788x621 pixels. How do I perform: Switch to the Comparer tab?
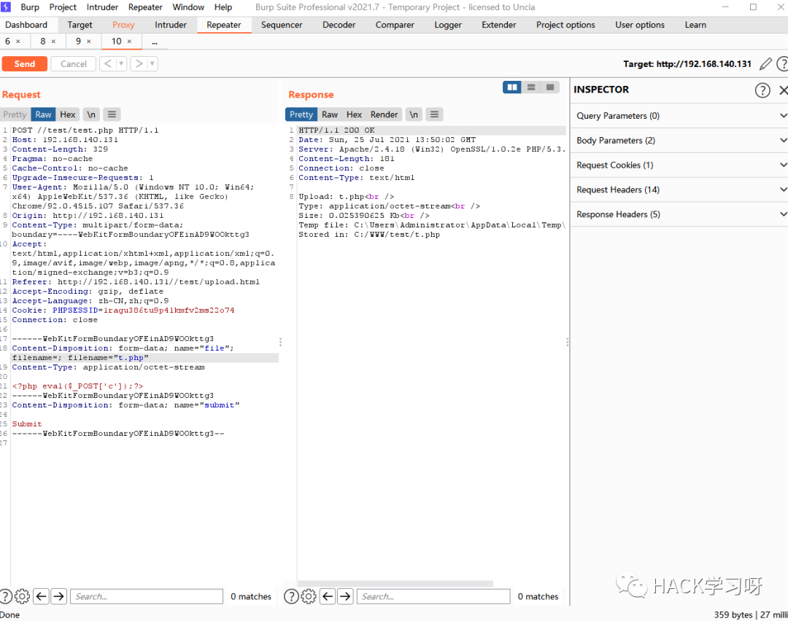[395, 25]
